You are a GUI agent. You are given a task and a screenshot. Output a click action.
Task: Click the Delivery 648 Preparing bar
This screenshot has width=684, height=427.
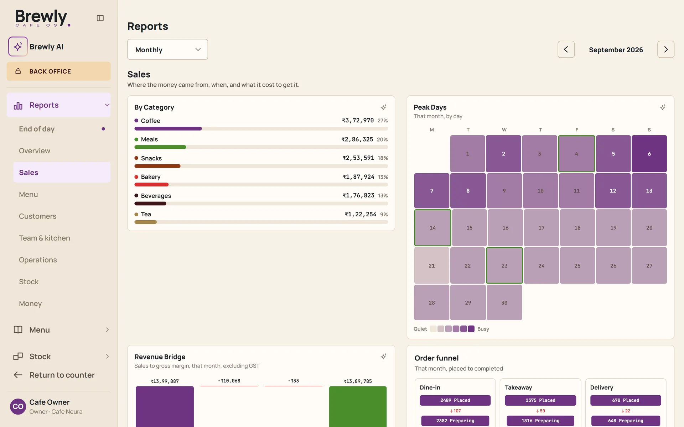pos(626,421)
